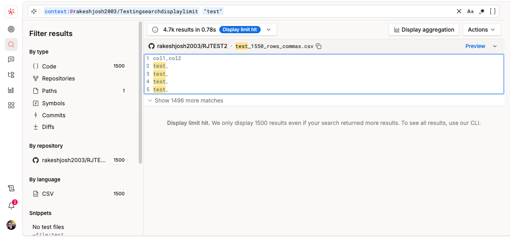Viewport: 510px width, 237px height.
Task: Enable regular expression search mode
Action: pyautogui.click(x=482, y=11)
